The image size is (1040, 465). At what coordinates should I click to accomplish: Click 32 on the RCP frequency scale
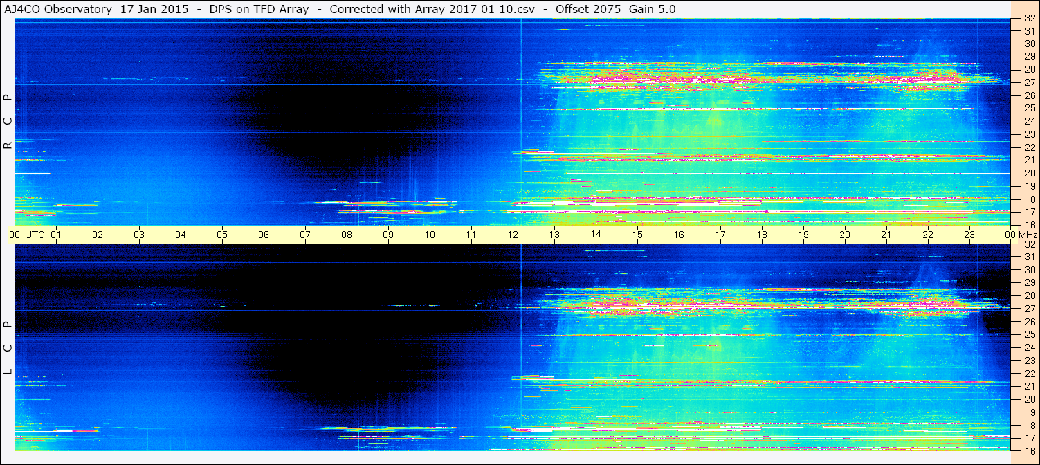pos(1030,19)
